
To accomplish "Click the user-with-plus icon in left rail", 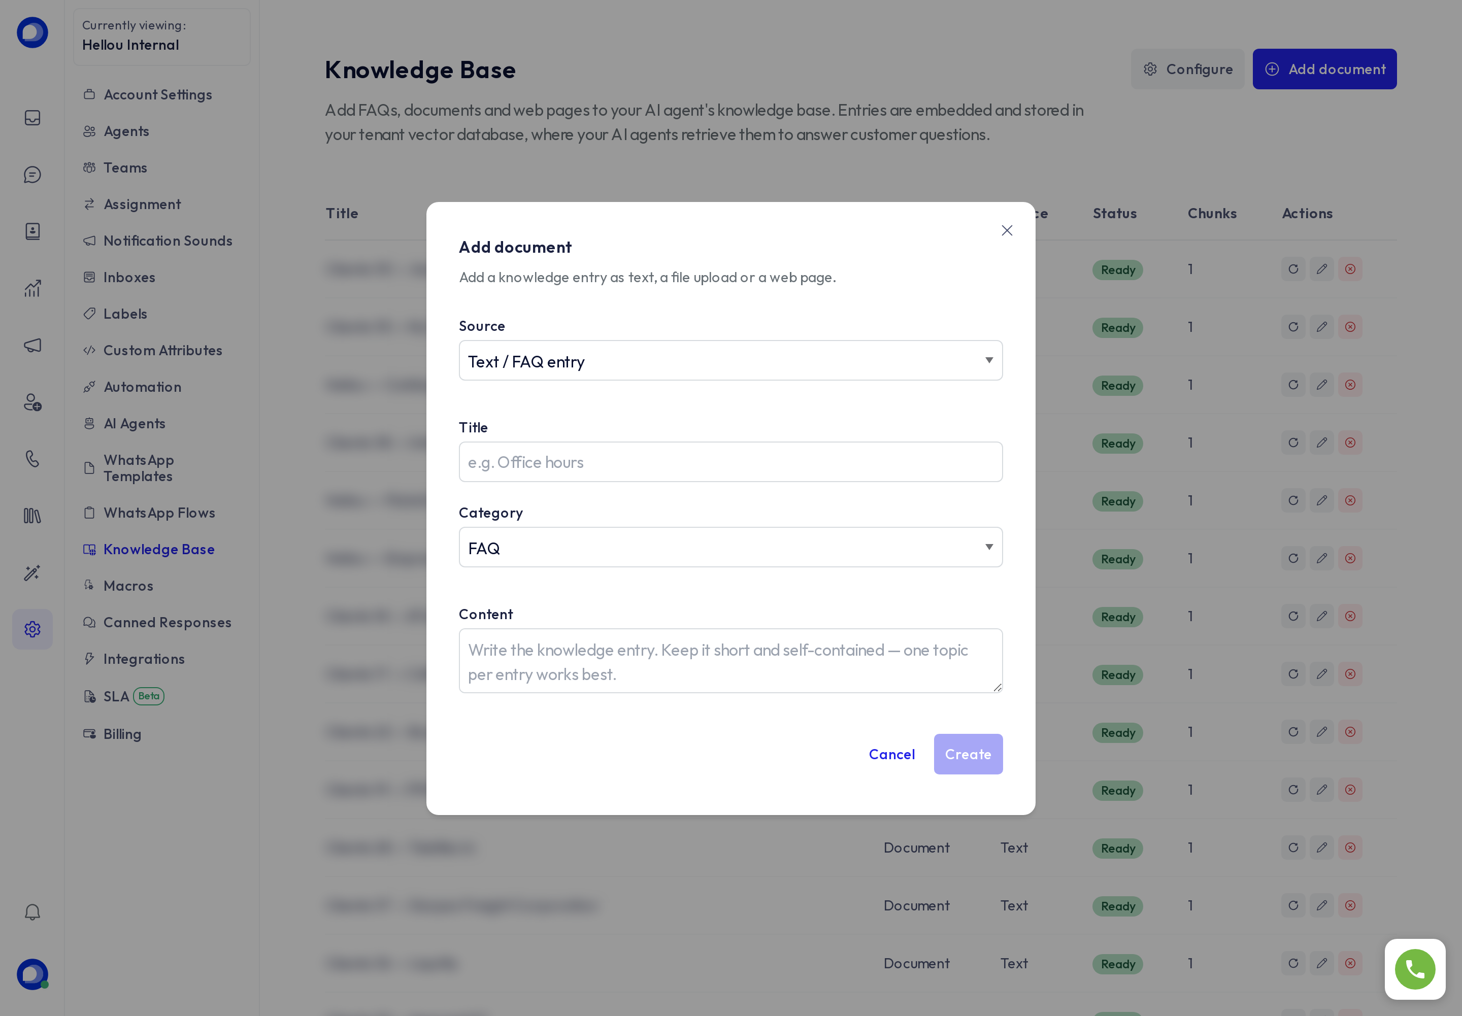I will click(32, 402).
